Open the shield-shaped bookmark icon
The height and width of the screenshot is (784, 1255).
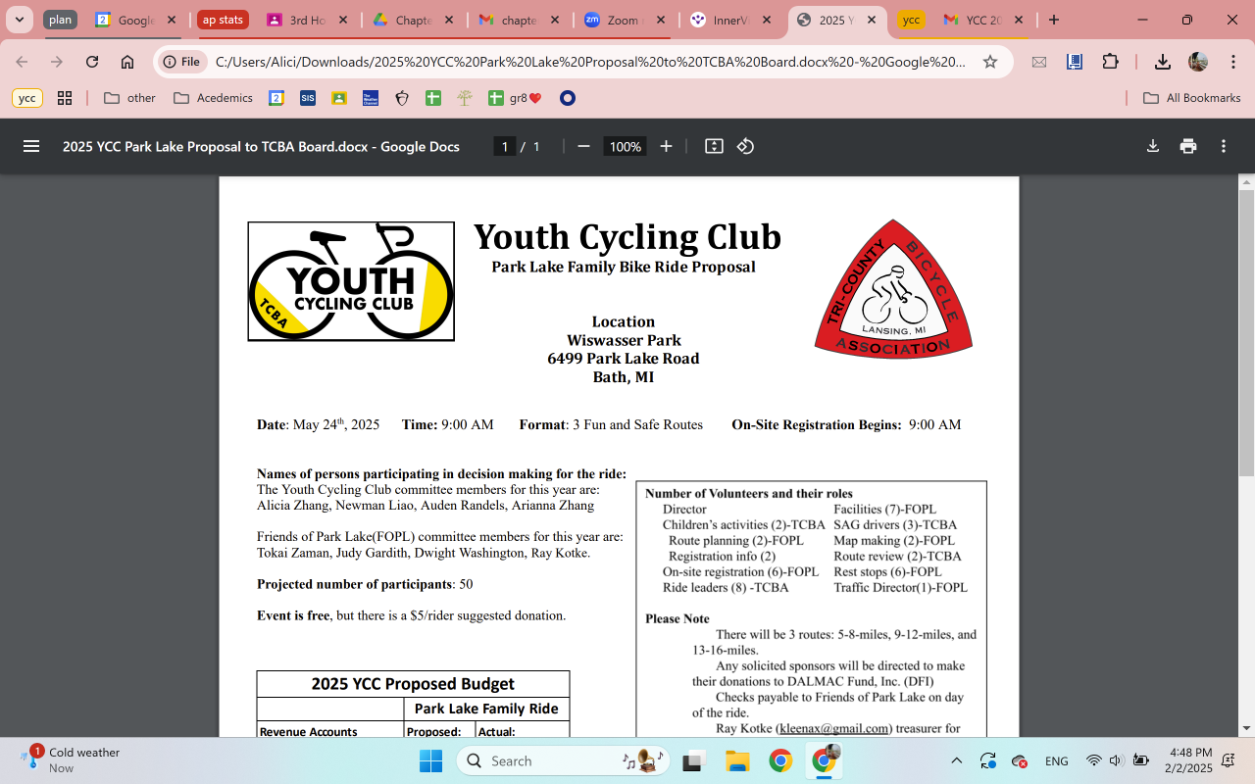(x=402, y=98)
